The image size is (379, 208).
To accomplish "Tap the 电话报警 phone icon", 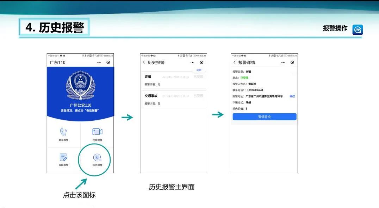I will [x=63, y=132].
